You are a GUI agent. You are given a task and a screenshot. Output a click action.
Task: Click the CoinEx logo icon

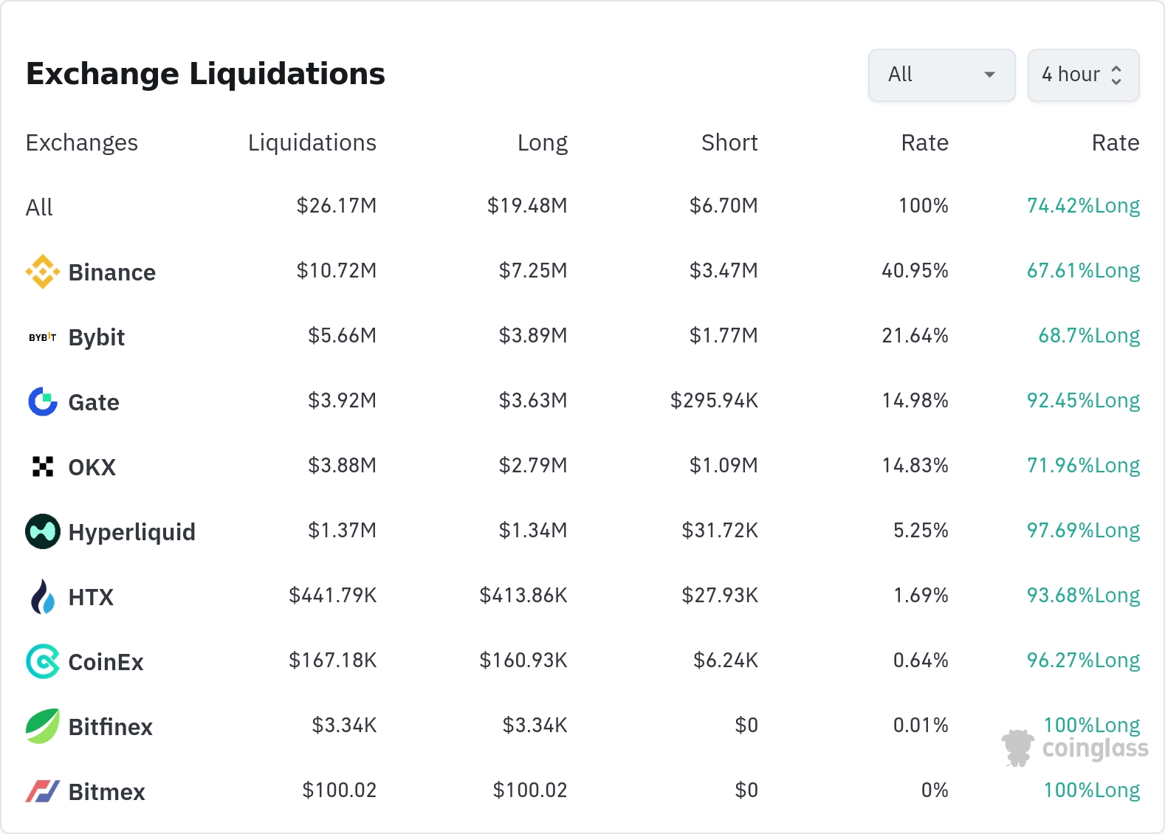43,661
